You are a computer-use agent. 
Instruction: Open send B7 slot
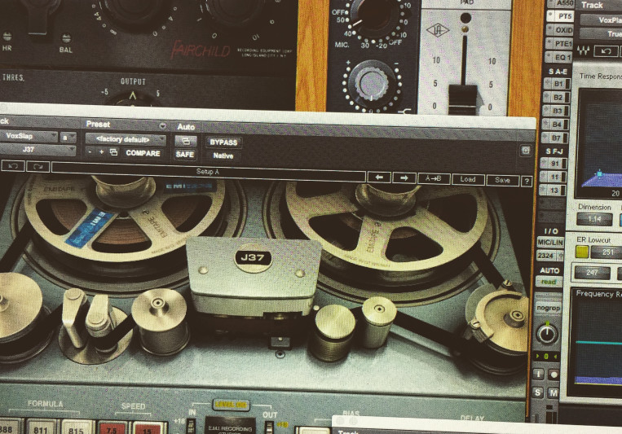[x=555, y=138]
